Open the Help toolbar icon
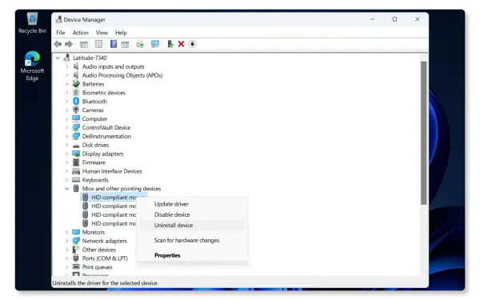The height and width of the screenshot is (300, 480). point(114,44)
